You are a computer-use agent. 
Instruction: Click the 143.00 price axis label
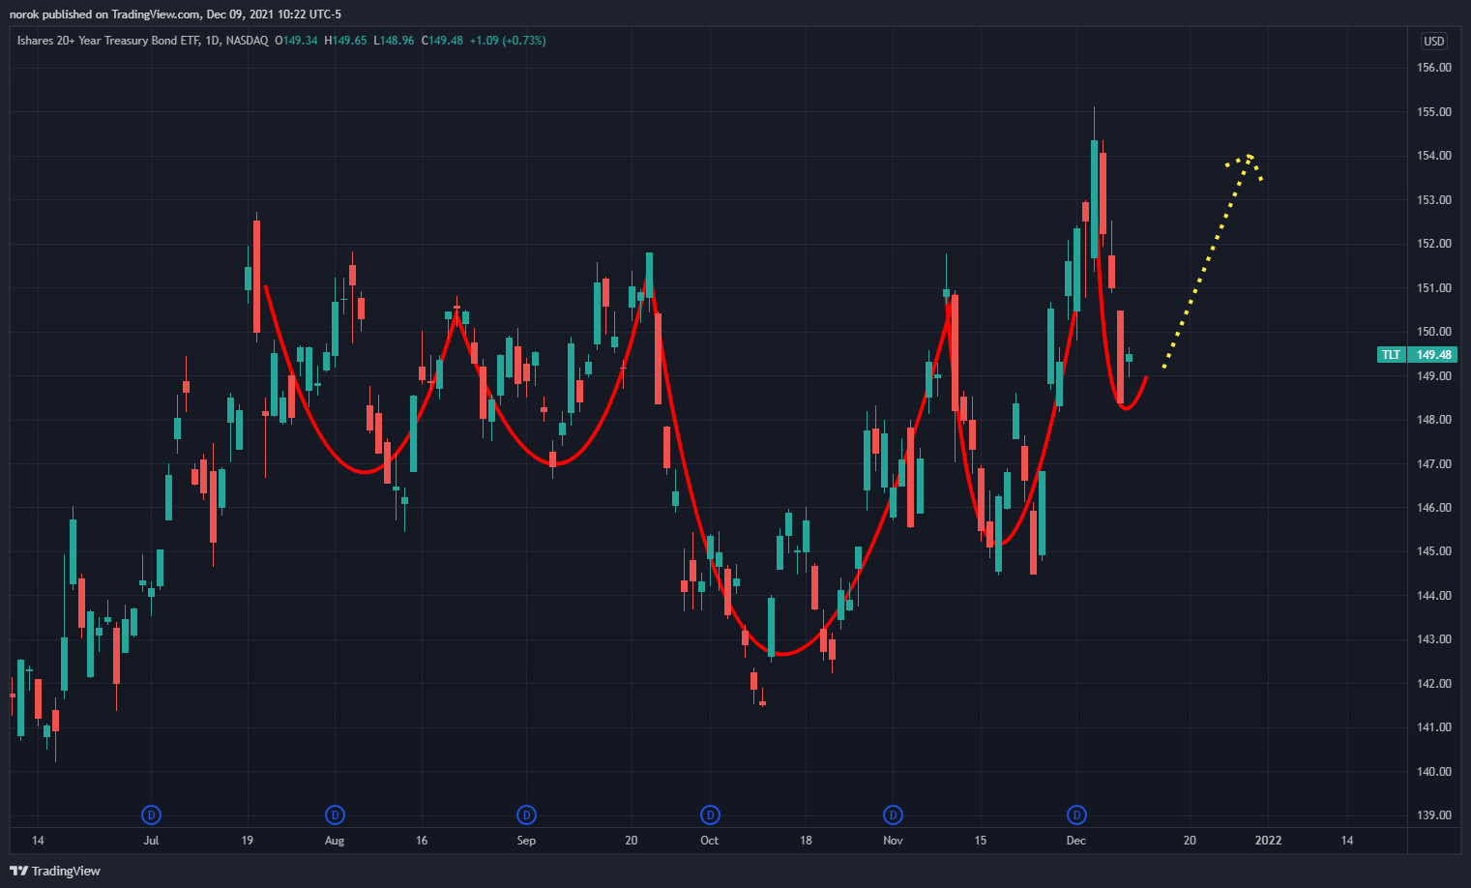click(1434, 639)
